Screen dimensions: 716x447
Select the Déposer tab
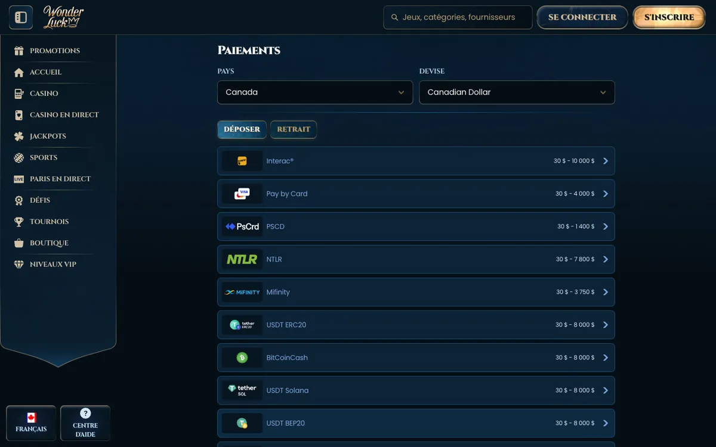(242, 129)
